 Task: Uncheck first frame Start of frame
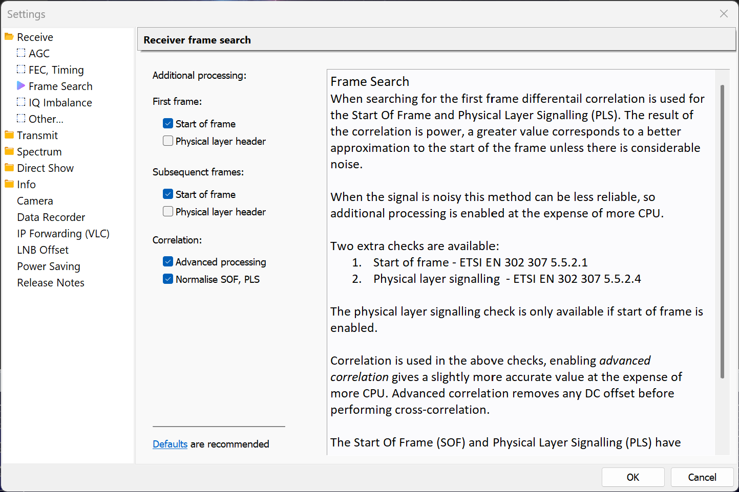tap(168, 124)
